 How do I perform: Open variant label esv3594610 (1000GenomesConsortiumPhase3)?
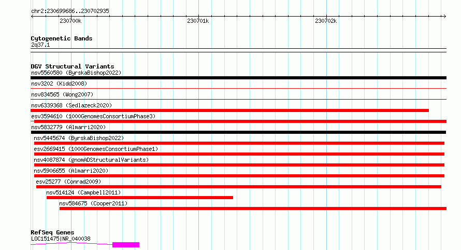click(93, 116)
